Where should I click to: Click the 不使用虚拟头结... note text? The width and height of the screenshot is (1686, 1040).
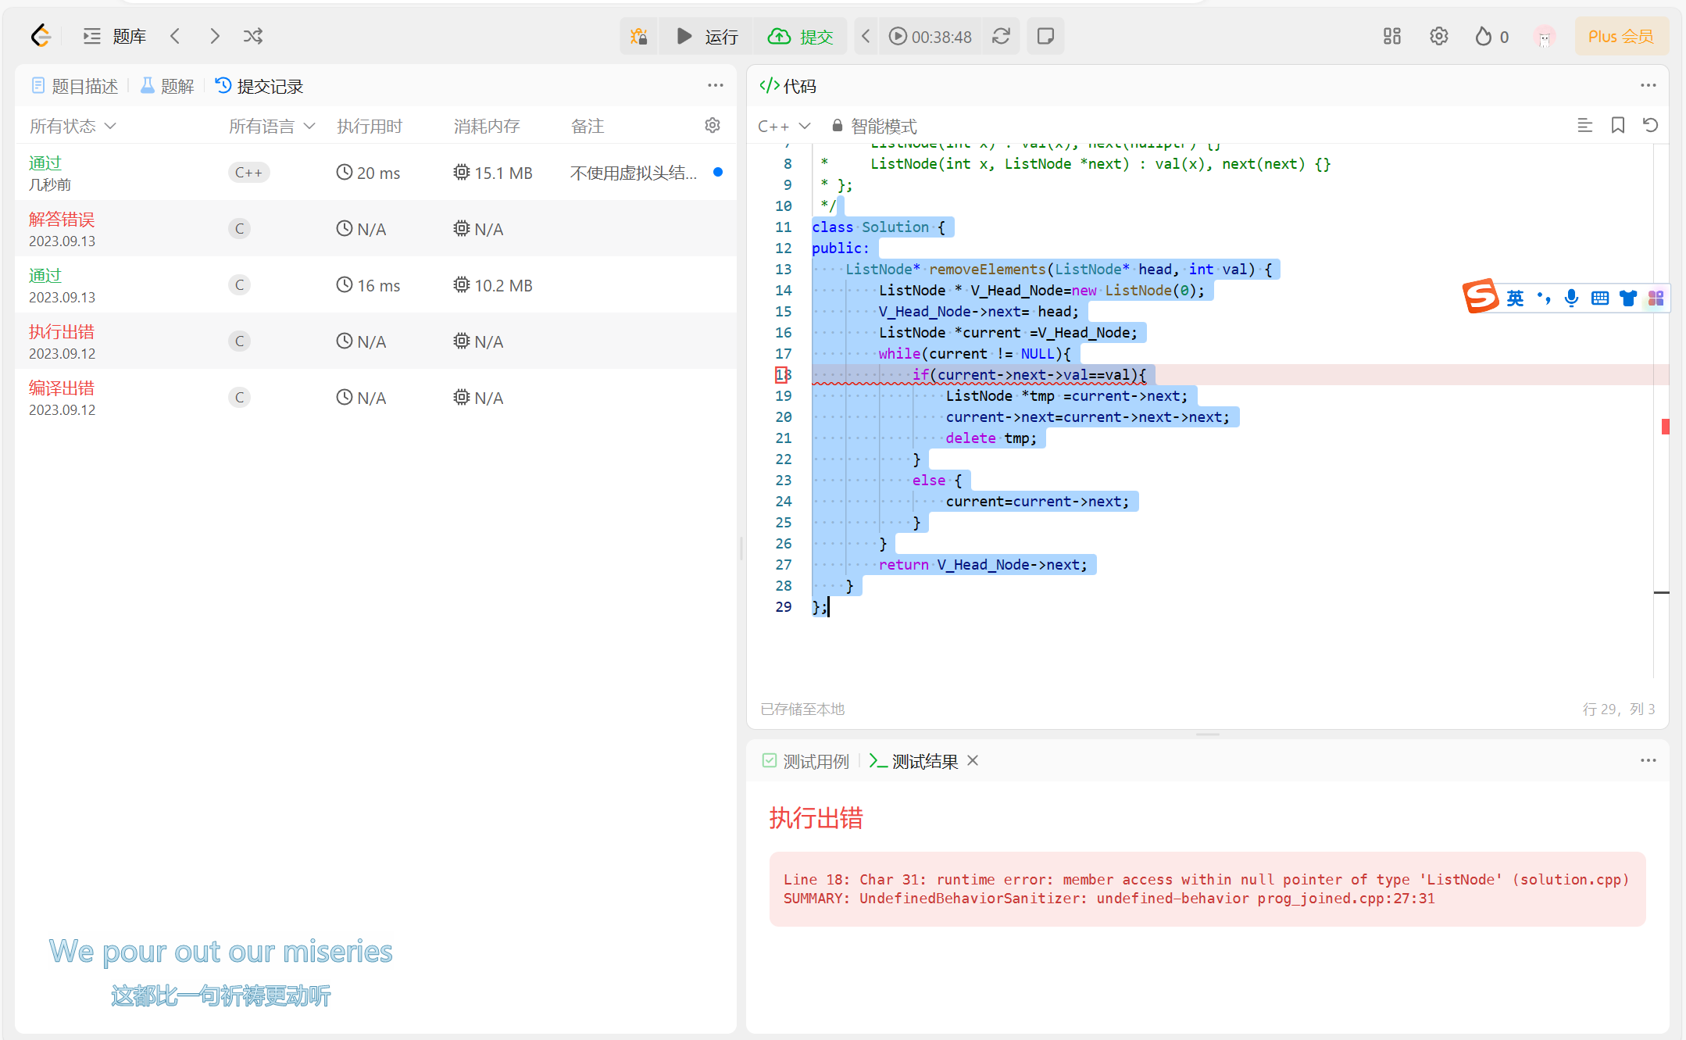click(634, 173)
